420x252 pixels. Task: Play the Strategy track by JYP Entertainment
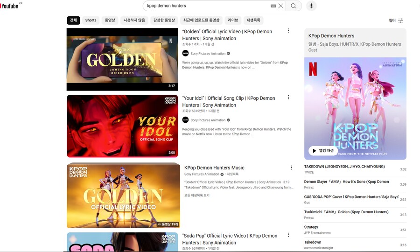tap(355, 230)
